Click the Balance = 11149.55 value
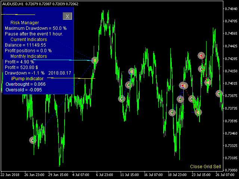 click(x=25, y=45)
